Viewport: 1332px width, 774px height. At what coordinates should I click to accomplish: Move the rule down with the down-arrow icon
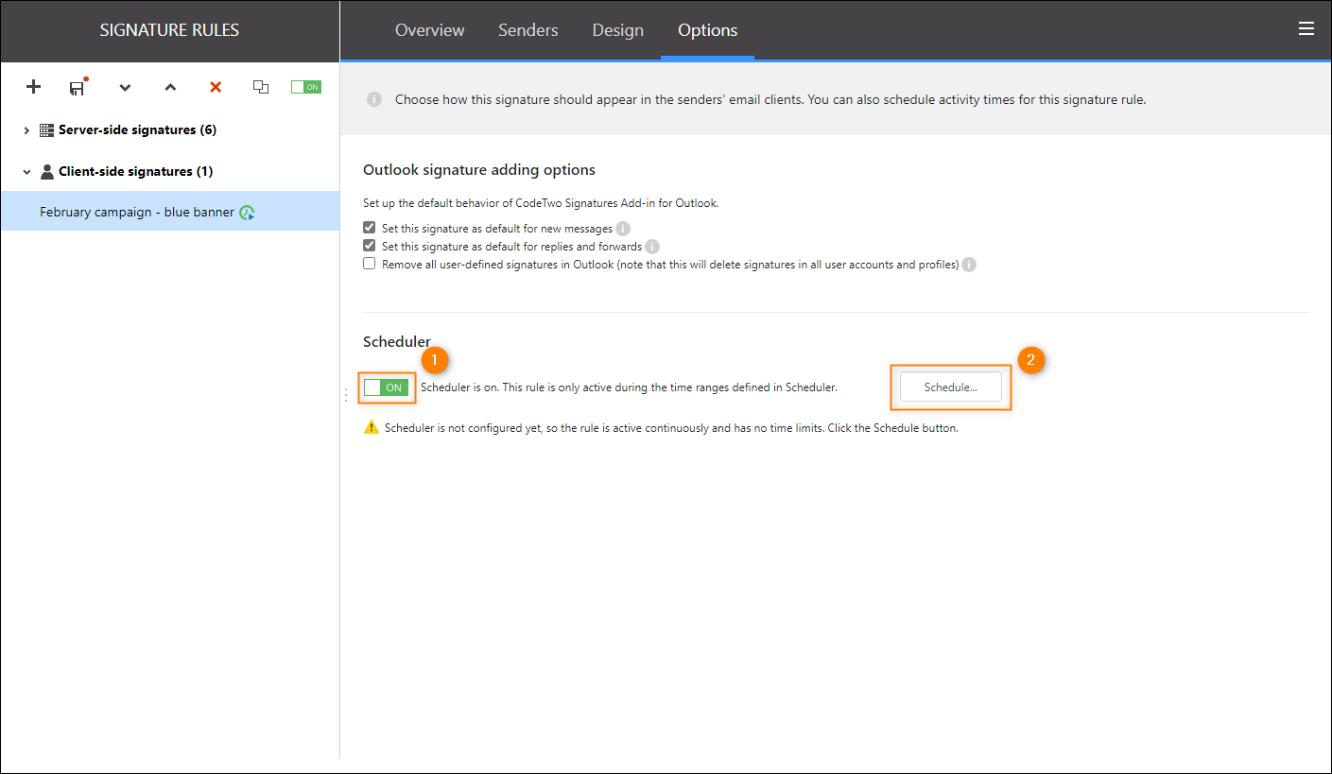[125, 87]
